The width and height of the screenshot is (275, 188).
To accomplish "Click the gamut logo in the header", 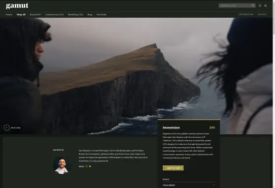I will tap(17, 6).
